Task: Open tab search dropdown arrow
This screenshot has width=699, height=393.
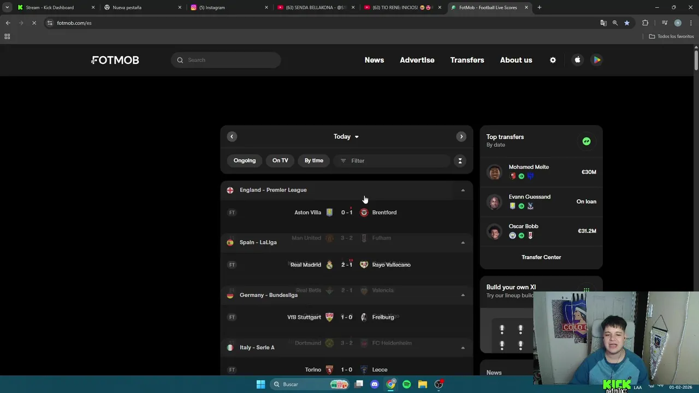Action: (x=7, y=8)
